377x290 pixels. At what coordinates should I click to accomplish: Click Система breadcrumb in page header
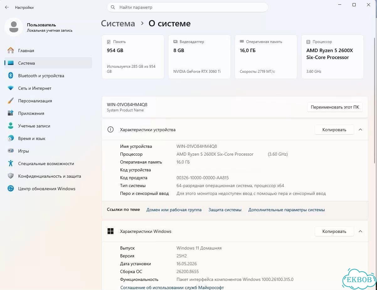[x=118, y=24]
